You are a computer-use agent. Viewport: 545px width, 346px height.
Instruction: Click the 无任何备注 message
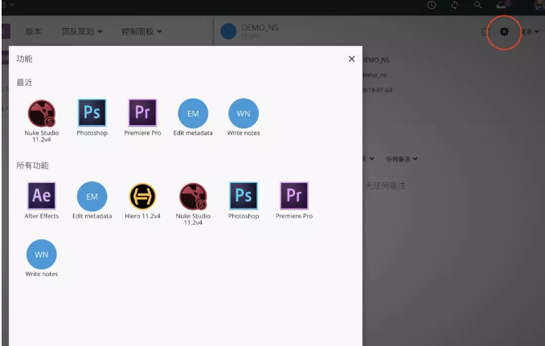pyautogui.click(x=385, y=185)
